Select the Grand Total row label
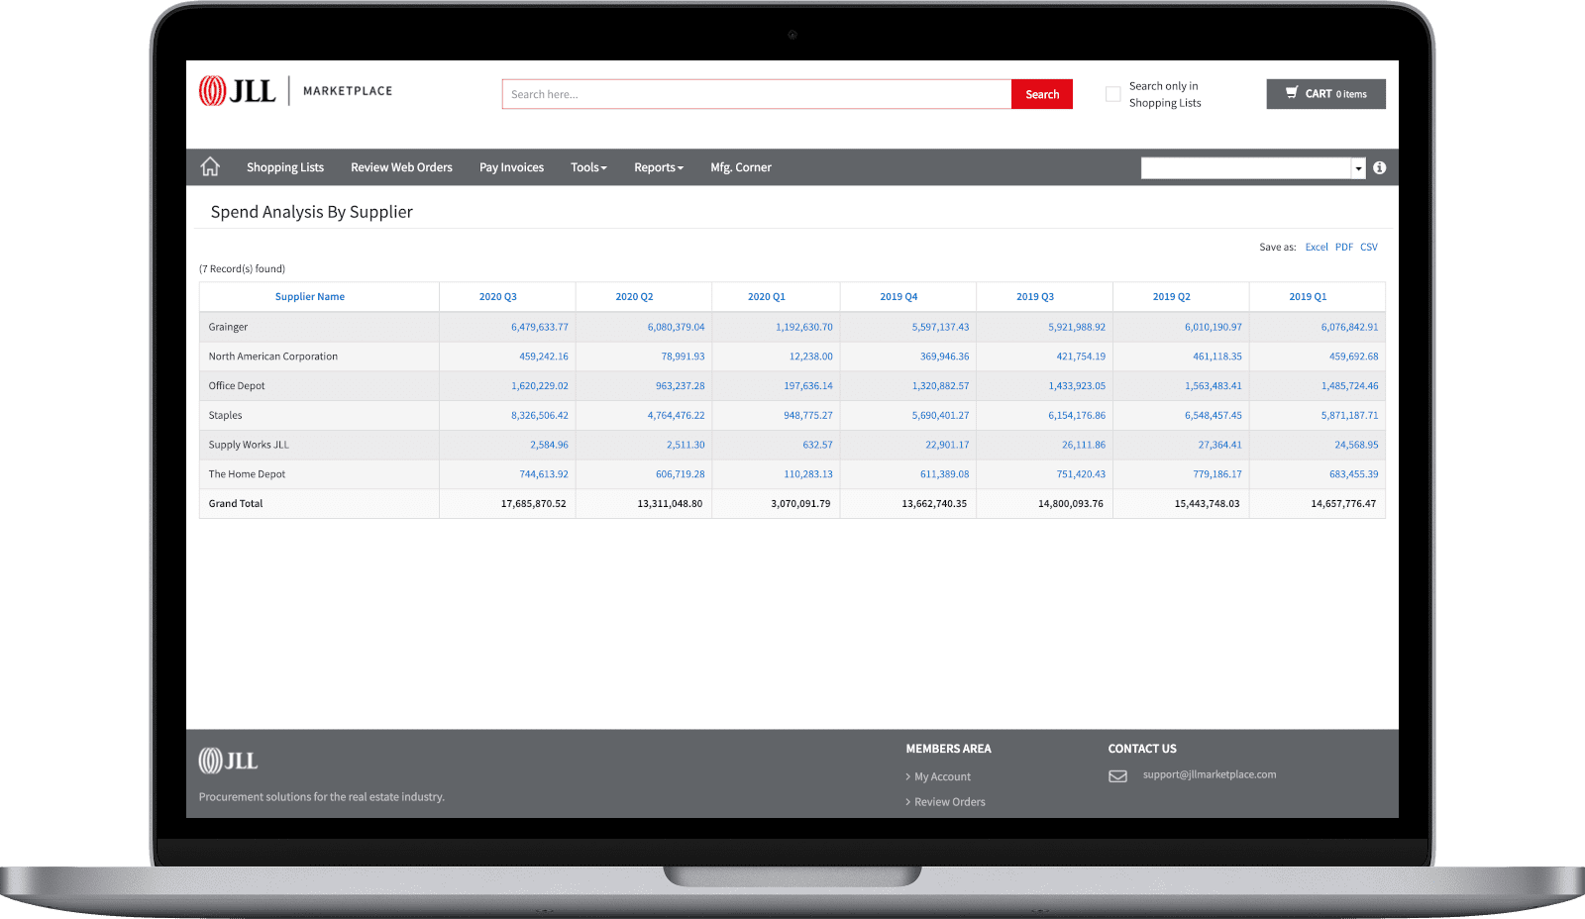The width and height of the screenshot is (1585, 919). click(x=236, y=504)
